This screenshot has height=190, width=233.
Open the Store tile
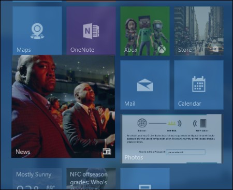(199, 31)
